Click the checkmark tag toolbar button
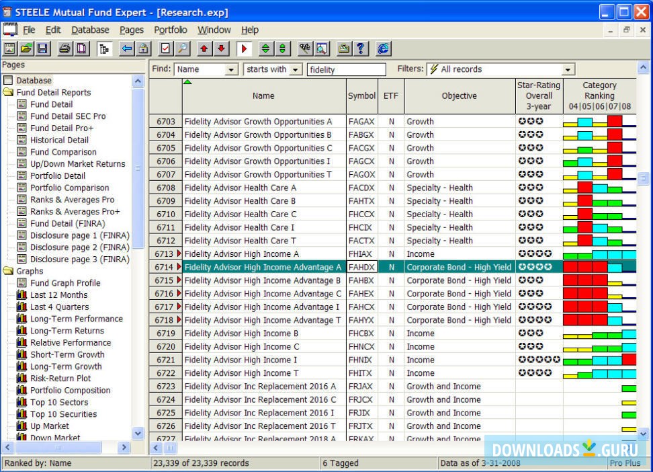Image resolution: width=653 pixels, height=472 pixels. tap(165, 48)
